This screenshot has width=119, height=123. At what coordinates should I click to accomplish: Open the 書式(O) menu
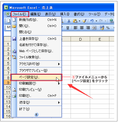click(x=79, y=14)
